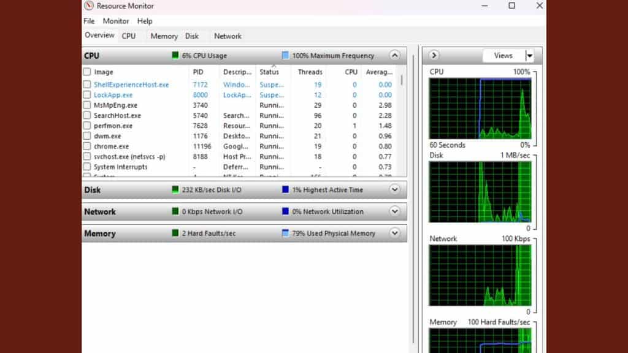Viewport: 628px width, 353px height.
Task: Click the green Network I/O indicator square
Action: pyautogui.click(x=175, y=212)
